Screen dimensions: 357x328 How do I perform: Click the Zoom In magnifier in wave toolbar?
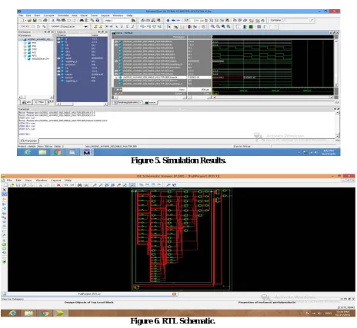[x=212, y=27]
